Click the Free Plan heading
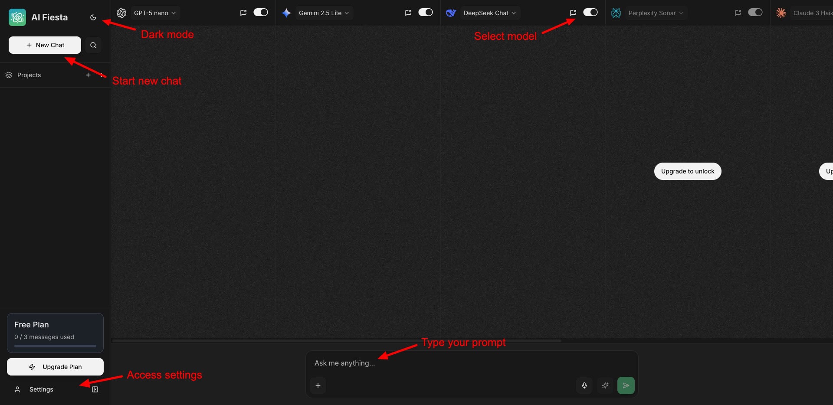 pyautogui.click(x=32, y=325)
